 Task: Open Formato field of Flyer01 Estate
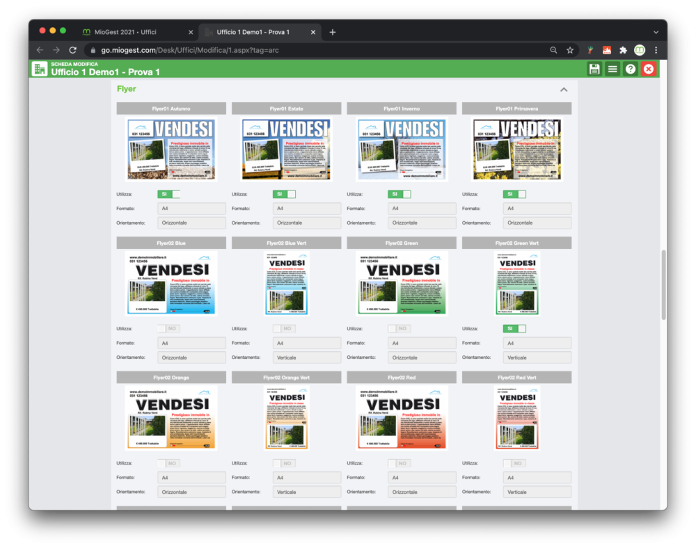coord(307,209)
